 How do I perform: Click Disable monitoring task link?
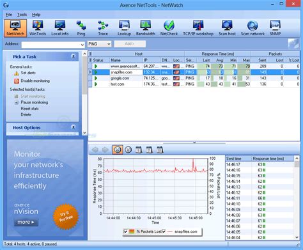click(x=35, y=81)
